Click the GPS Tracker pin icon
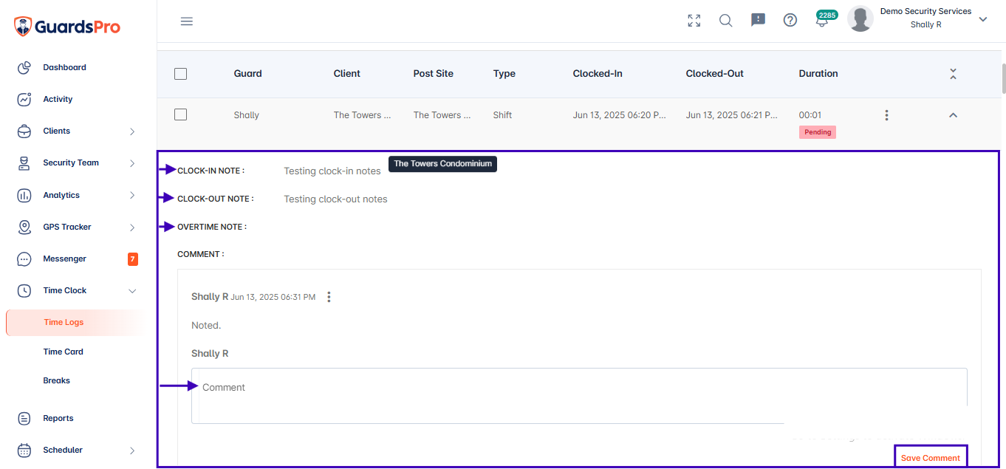1006x469 pixels. coord(24,227)
